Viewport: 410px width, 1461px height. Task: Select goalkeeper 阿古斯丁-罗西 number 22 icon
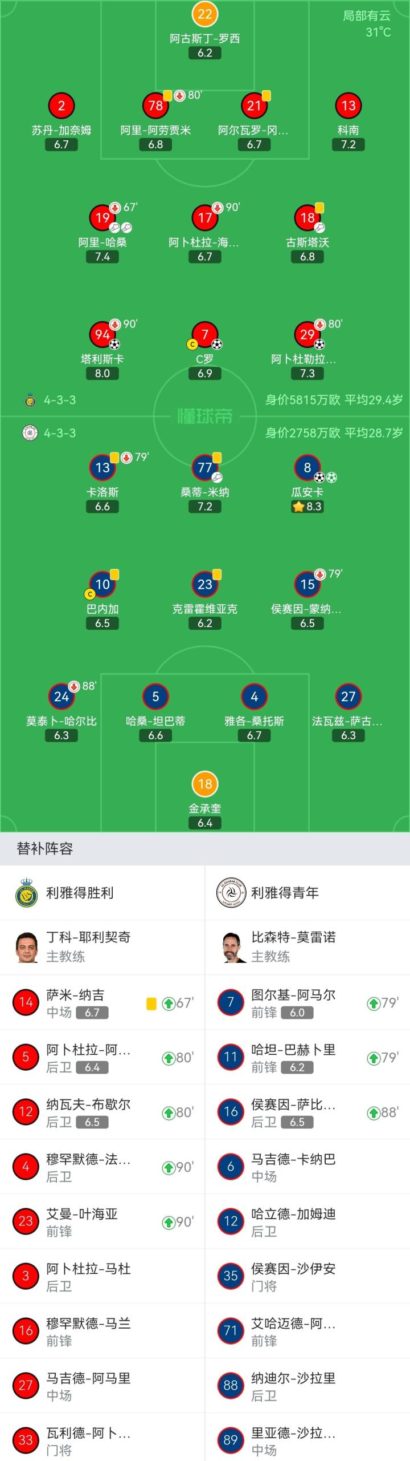205,14
